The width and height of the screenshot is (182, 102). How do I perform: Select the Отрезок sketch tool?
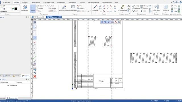(x=95, y=8)
